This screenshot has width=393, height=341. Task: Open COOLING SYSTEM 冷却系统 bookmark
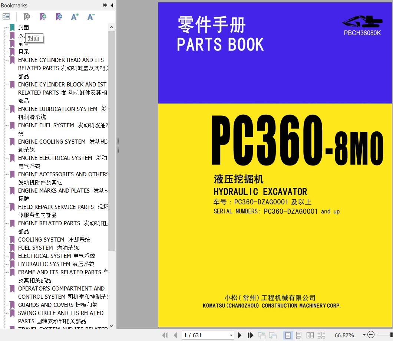(54, 239)
